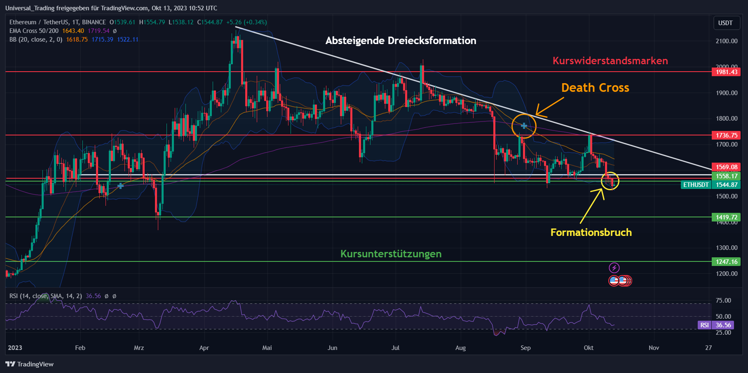Click the 1736.75 red resistance price label

tap(726, 135)
